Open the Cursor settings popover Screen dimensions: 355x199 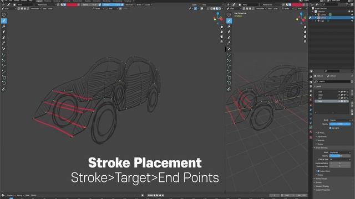[x=148, y=5]
